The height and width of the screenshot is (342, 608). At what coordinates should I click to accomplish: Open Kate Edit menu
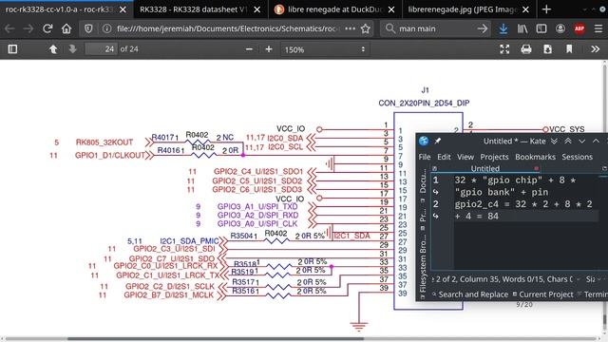click(x=444, y=157)
